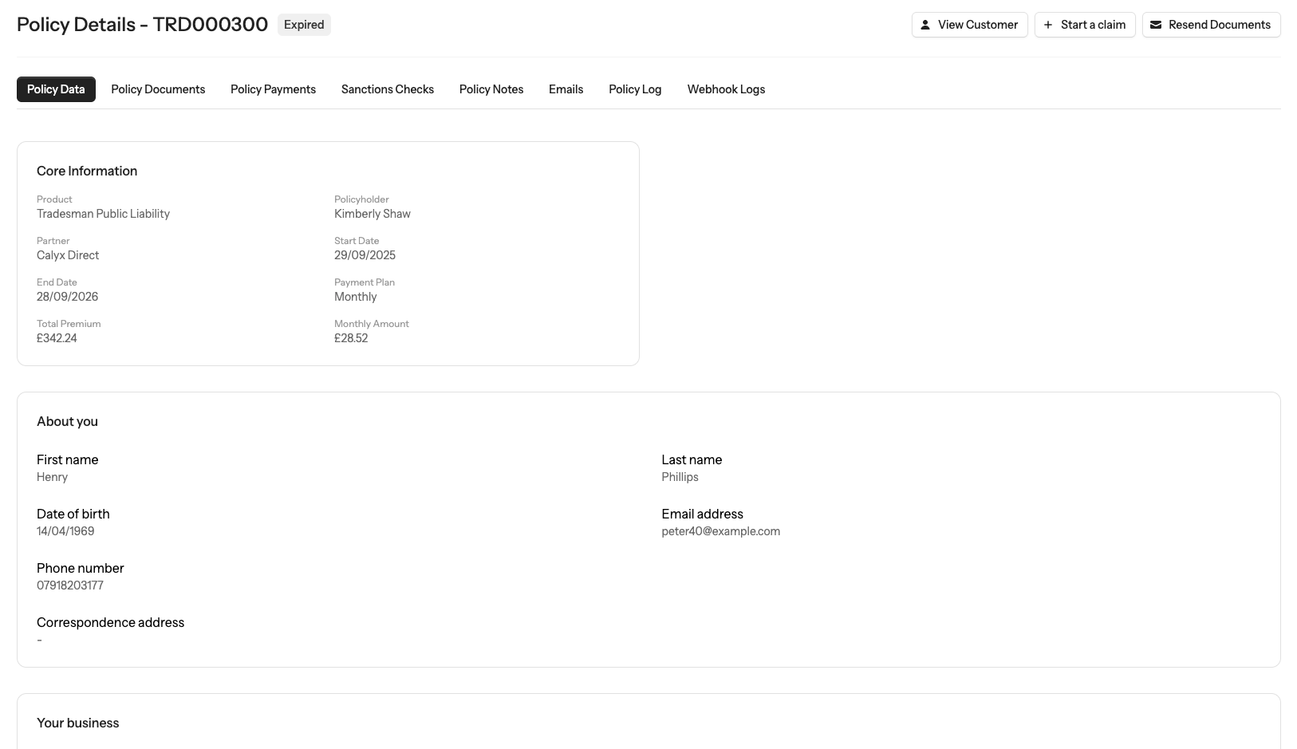The width and height of the screenshot is (1297, 749).
Task: Start a claim for this policy
Action: pos(1085,25)
